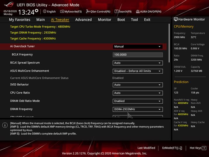
Task: Open Boot tab
Action: tap(121, 20)
